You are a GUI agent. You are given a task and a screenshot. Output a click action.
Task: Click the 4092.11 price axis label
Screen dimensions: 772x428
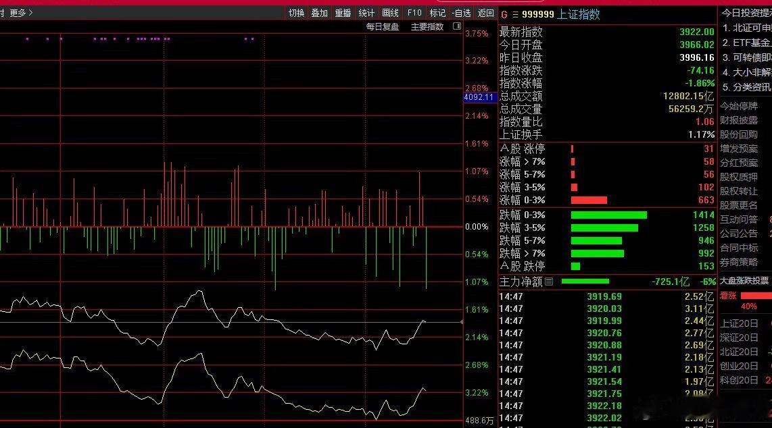(x=479, y=97)
